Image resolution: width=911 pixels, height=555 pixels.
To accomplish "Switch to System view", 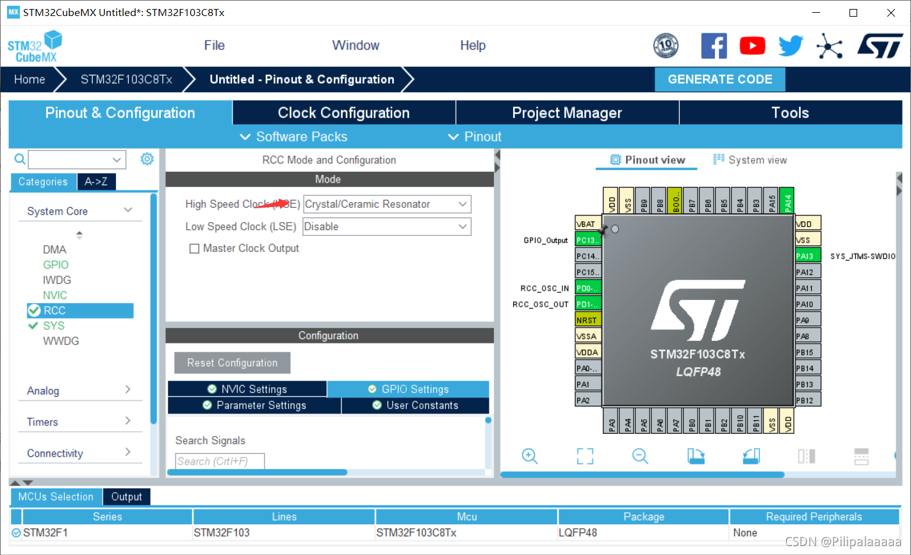I will click(750, 160).
